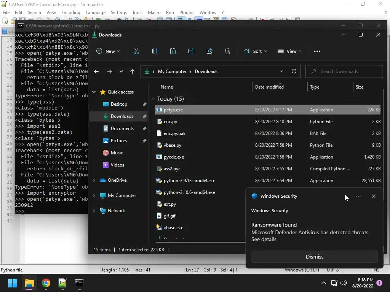
Task: Open Notepad++ Encoding menu
Action: coord(70,13)
